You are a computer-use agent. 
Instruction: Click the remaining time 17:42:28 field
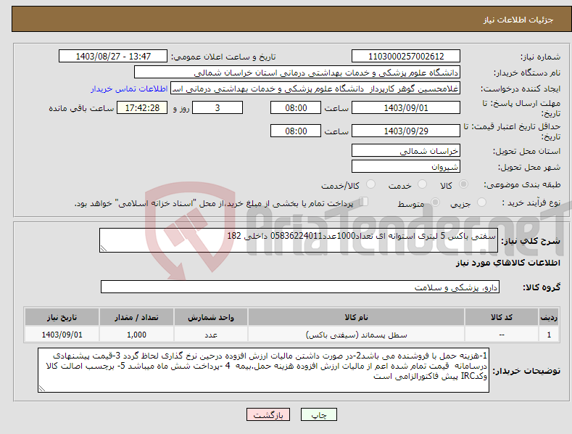point(142,107)
